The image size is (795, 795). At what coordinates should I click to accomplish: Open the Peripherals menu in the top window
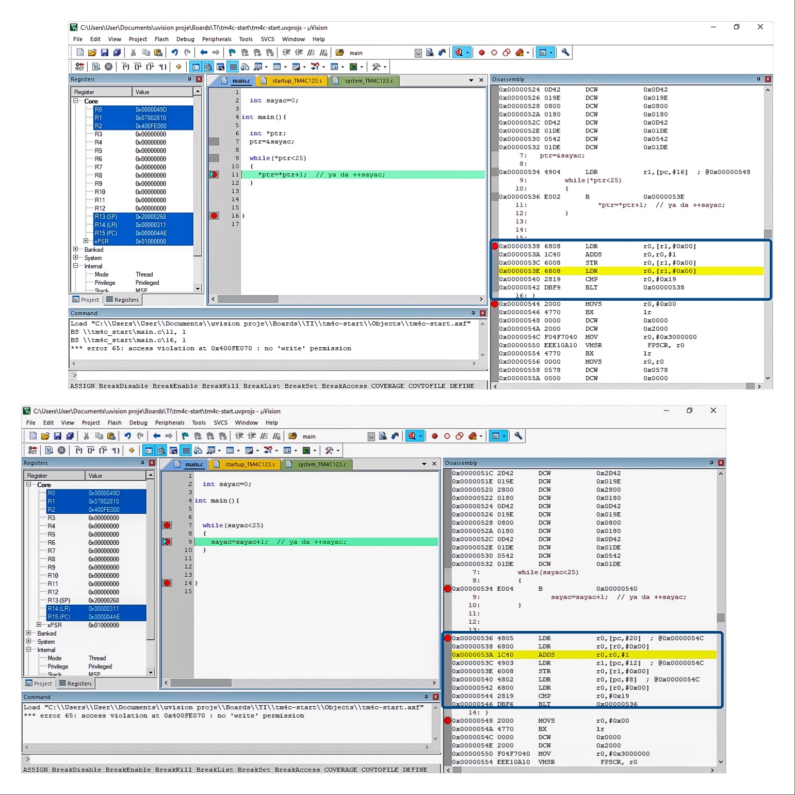[x=217, y=39]
